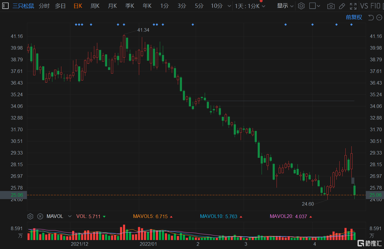Choose the 5分 five-minute interval
Screen dimensions: 384x249
tap(199, 6)
